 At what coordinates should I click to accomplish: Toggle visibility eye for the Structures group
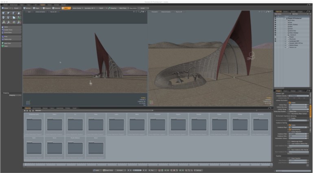[275, 39]
